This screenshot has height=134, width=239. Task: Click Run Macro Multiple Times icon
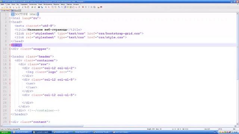91,7
